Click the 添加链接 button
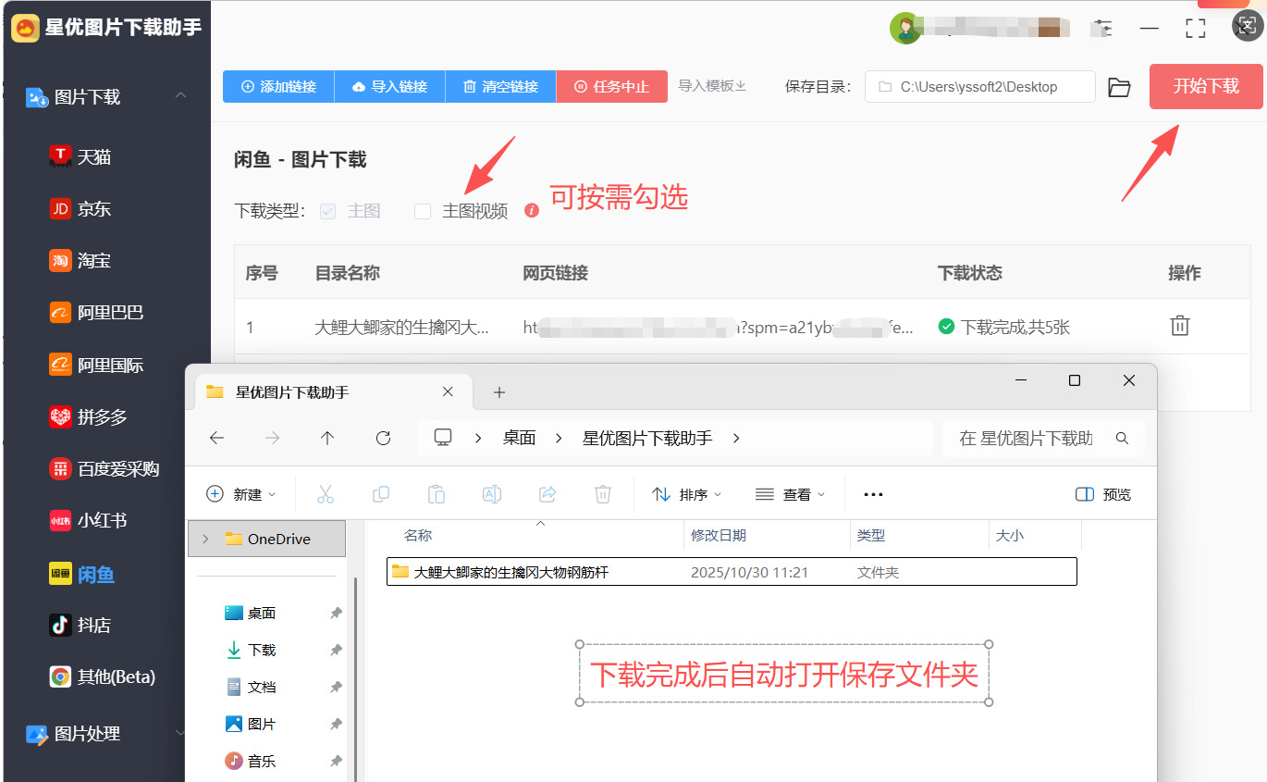1267x782 pixels. [x=278, y=86]
